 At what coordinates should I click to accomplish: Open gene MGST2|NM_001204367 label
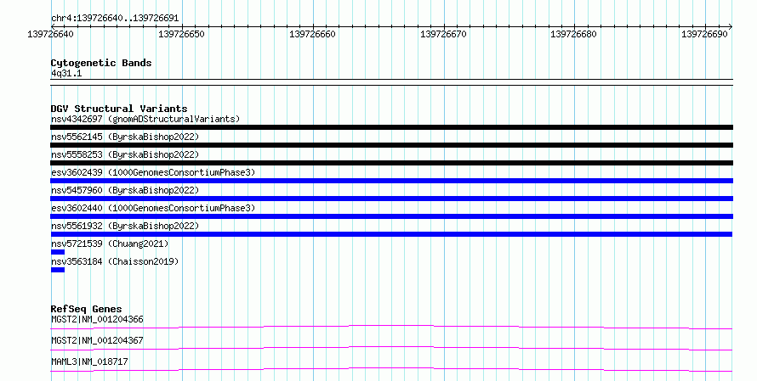click(97, 340)
